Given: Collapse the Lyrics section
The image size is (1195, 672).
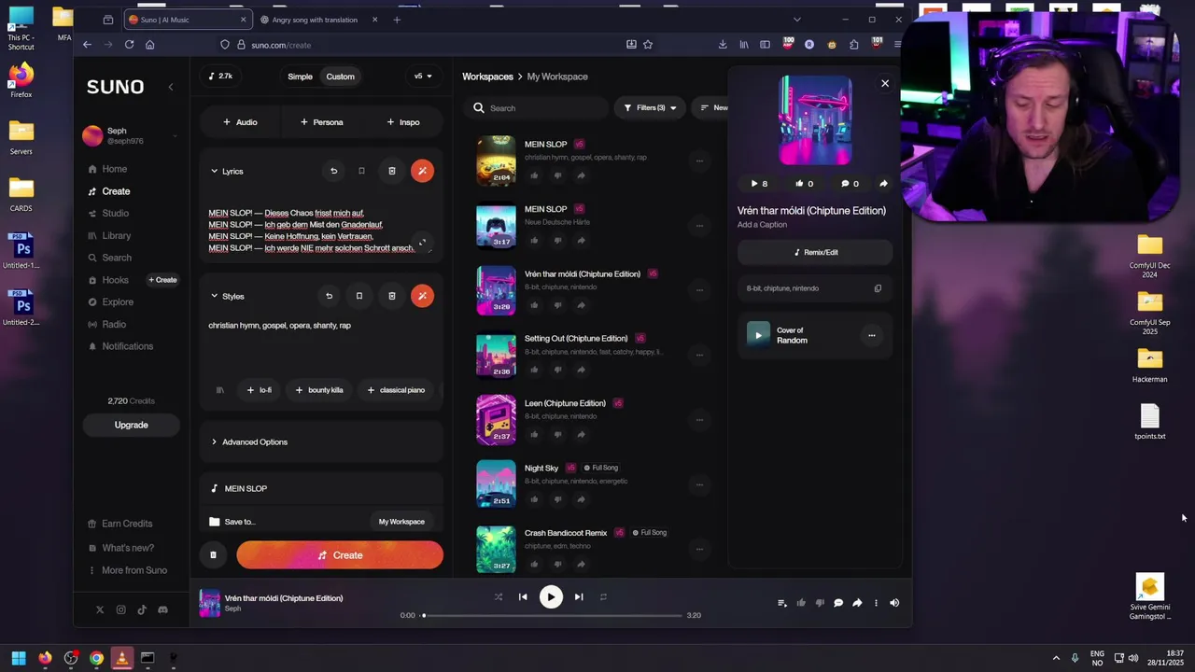Looking at the screenshot, I should 214,172.
